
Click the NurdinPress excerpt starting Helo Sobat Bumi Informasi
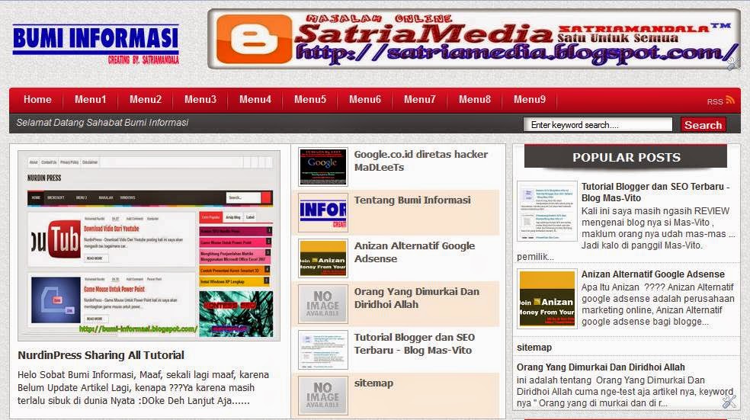pyautogui.click(x=143, y=387)
